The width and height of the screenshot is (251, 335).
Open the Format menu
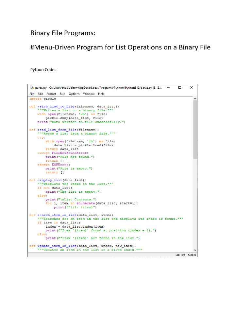(x=51, y=94)
